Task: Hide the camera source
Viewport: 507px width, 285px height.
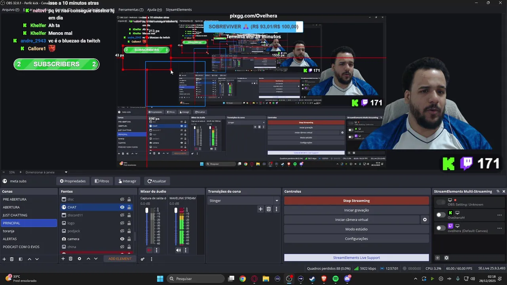Action: (122, 239)
